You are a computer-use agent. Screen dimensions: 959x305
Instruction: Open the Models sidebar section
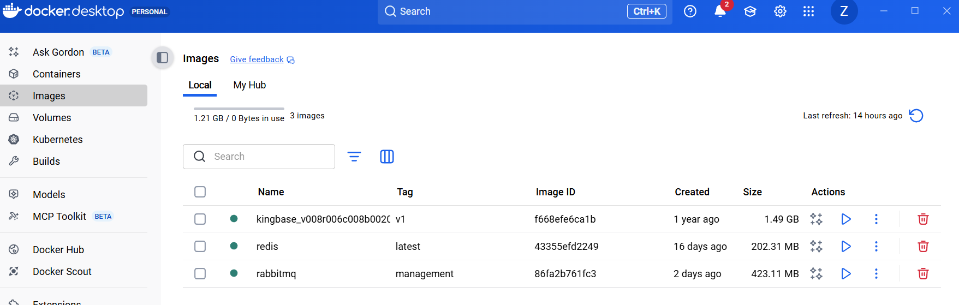coord(74,194)
